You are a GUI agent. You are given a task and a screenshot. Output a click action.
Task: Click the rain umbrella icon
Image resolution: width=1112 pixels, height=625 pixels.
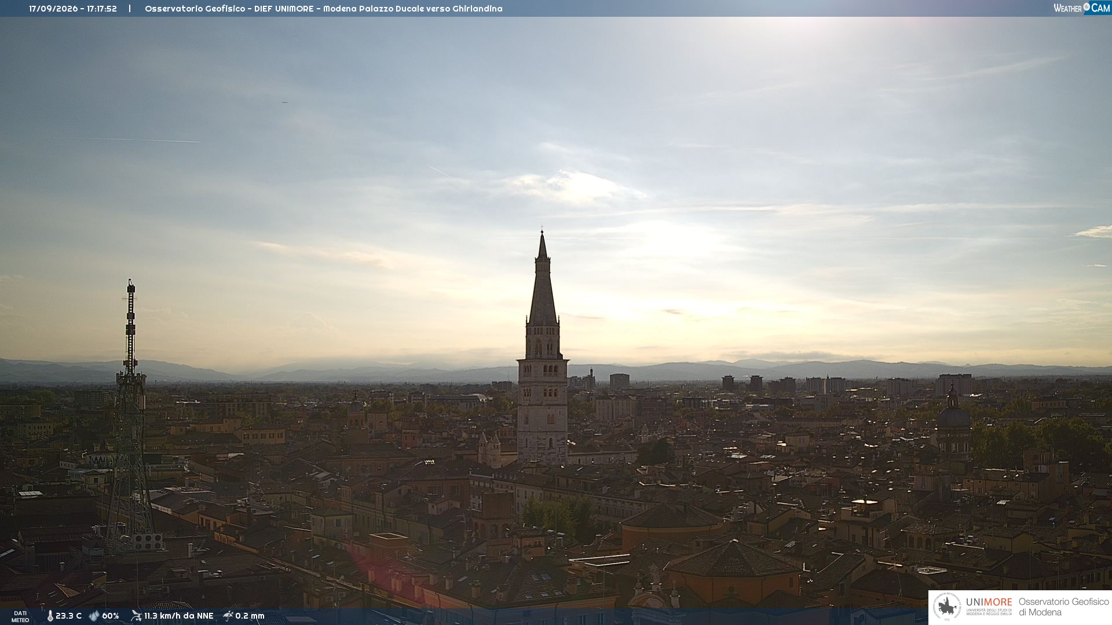(228, 616)
